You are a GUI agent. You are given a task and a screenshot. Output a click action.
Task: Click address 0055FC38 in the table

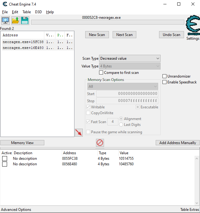pos(70,159)
